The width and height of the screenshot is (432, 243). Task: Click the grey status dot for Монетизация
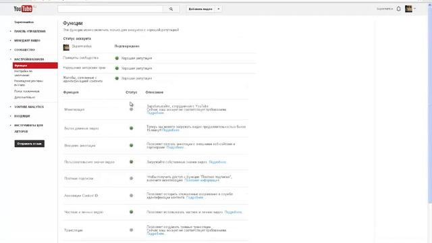[132, 109]
